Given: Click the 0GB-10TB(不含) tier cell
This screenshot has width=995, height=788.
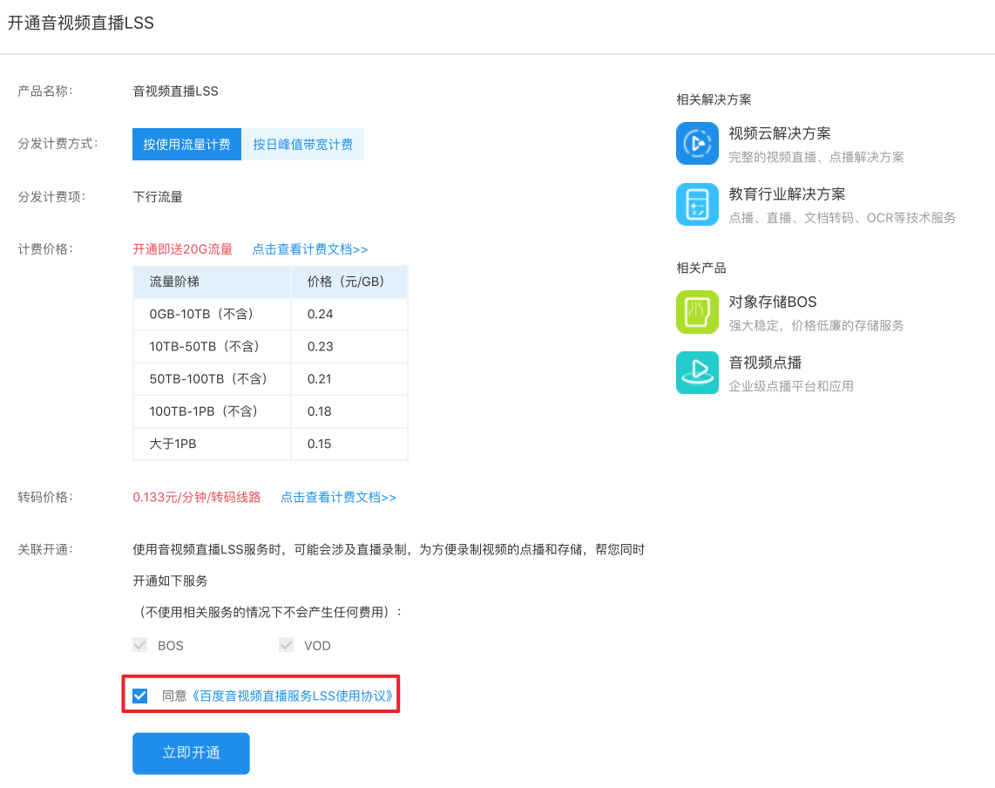Looking at the screenshot, I should pyautogui.click(x=212, y=315).
